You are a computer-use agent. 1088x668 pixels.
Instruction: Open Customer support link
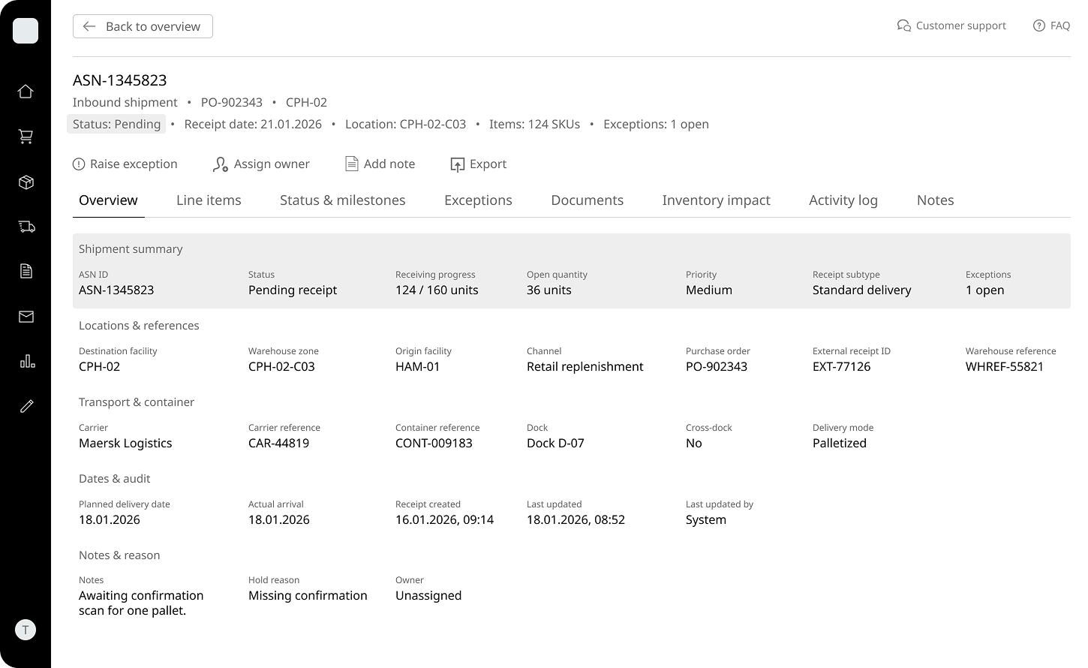pyautogui.click(x=951, y=26)
